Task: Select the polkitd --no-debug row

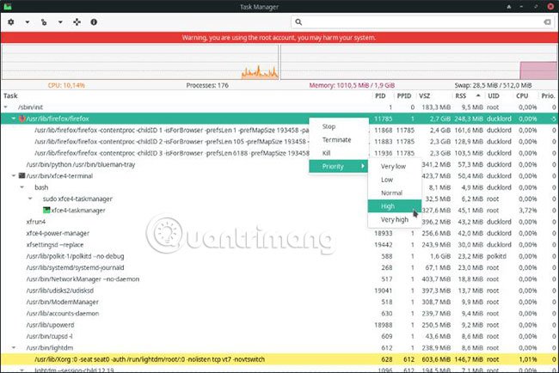Action: click(x=279, y=256)
